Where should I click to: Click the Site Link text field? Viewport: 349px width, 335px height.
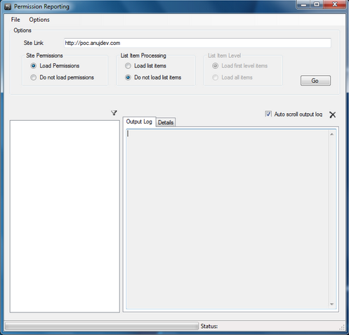coord(197,43)
